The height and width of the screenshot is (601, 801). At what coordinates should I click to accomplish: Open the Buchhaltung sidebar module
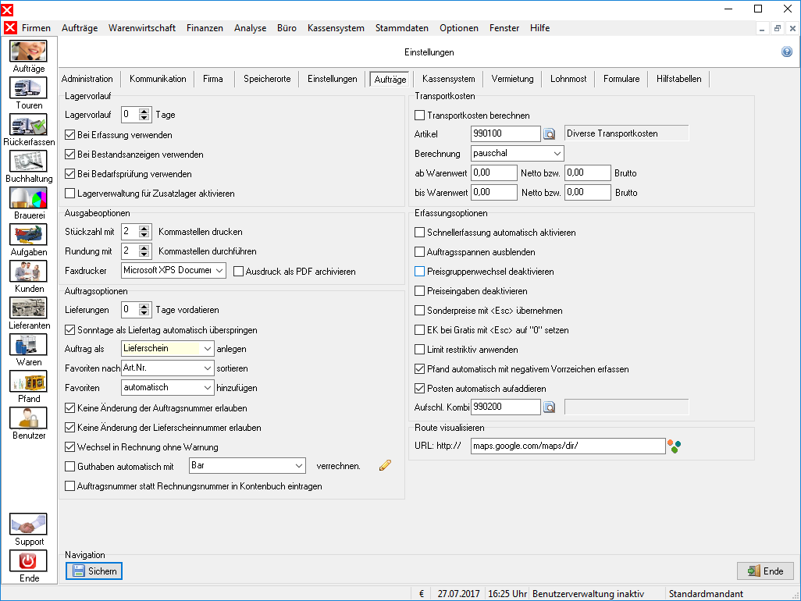[x=29, y=162]
